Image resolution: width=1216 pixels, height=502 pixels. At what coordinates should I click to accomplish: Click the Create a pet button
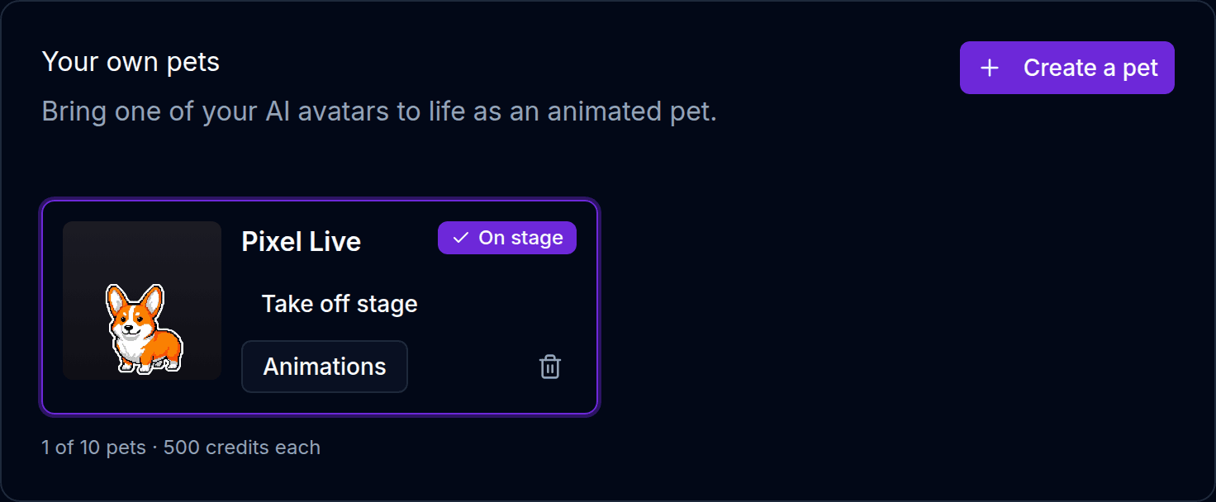tap(1066, 68)
